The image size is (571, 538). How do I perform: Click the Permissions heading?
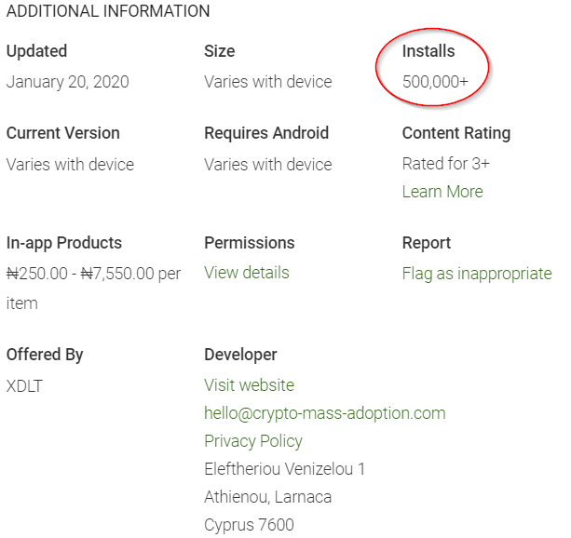[x=250, y=243]
